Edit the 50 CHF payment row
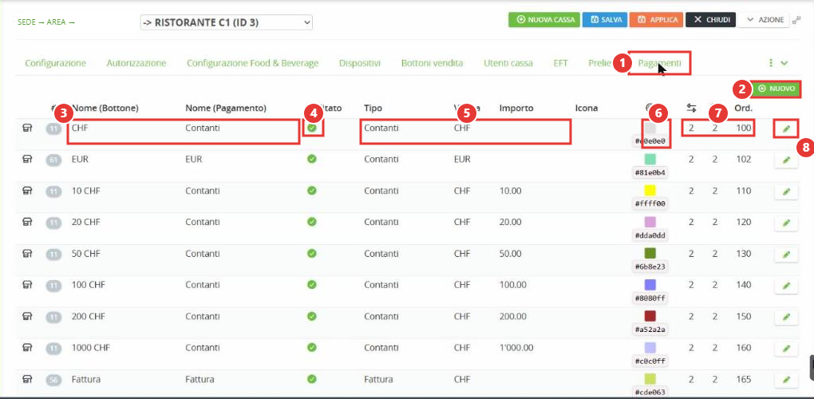Screen dimensions: 814x399 [x=786, y=255]
